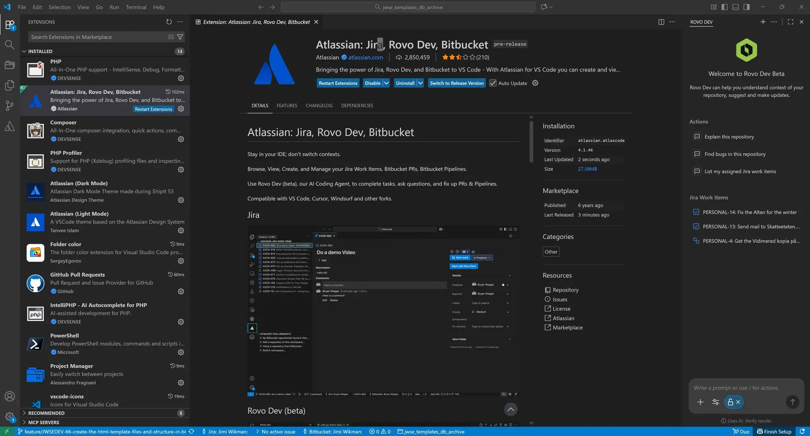Refresh the installed extensions list
The image size is (810, 436).
pyautogui.click(x=169, y=22)
